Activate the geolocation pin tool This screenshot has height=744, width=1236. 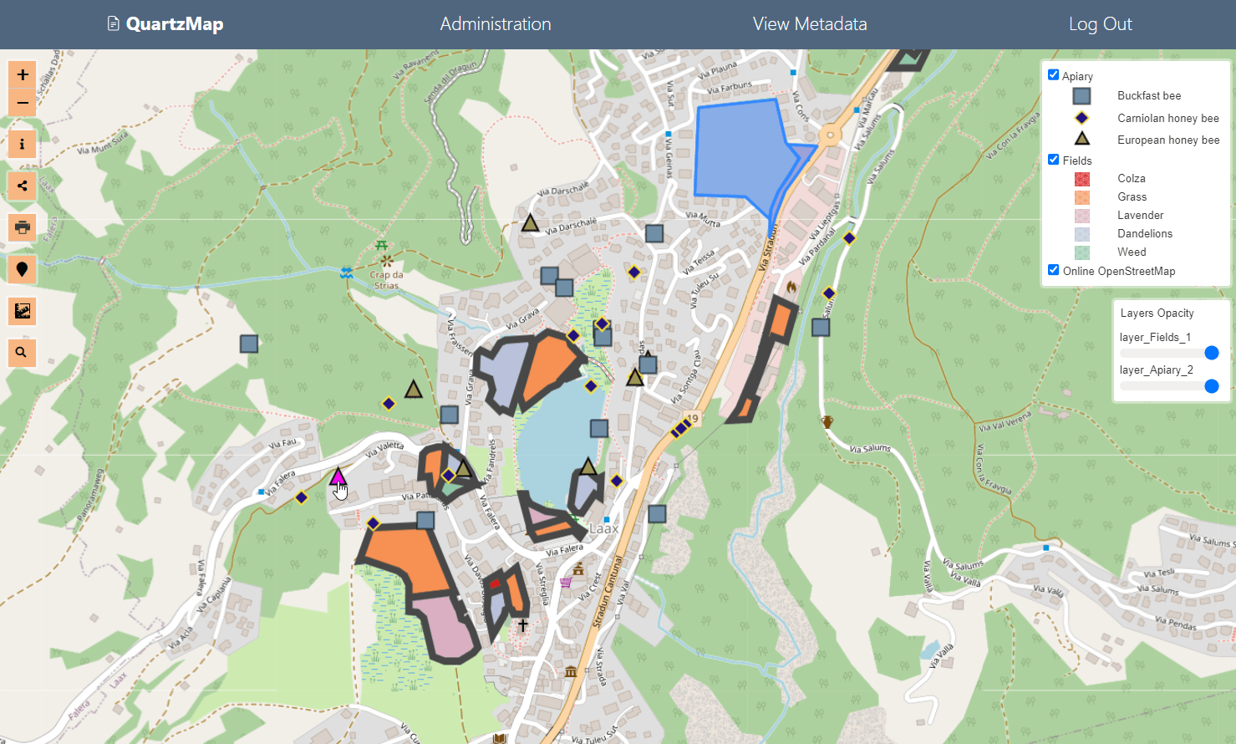[23, 269]
